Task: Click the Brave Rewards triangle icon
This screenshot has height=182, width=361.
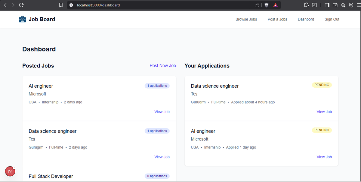Action: 275,5
